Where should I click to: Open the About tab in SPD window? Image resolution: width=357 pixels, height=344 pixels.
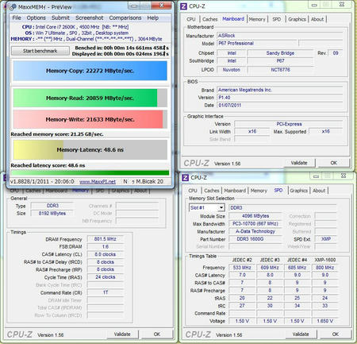[319, 191]
